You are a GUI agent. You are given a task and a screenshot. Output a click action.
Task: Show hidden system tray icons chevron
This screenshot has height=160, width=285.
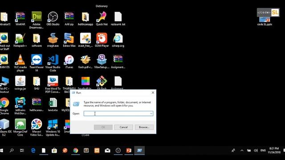click(x=242, y=150)
